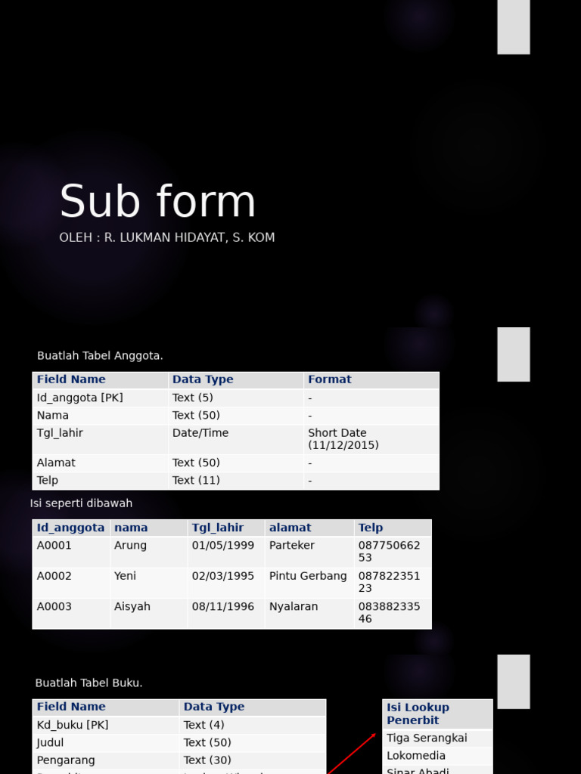
Task: Click the birth date "08/11/1996"
Action: 223,607
